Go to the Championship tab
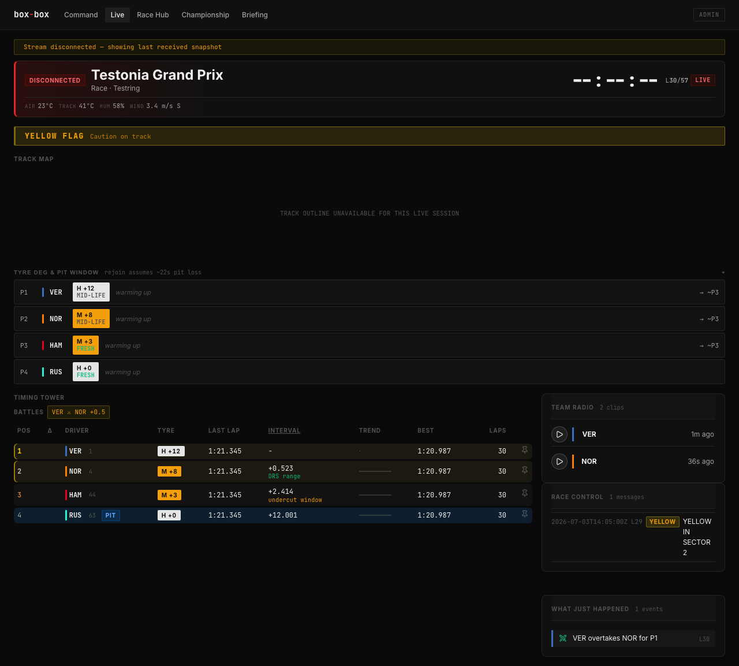 [x=206, y=15]
